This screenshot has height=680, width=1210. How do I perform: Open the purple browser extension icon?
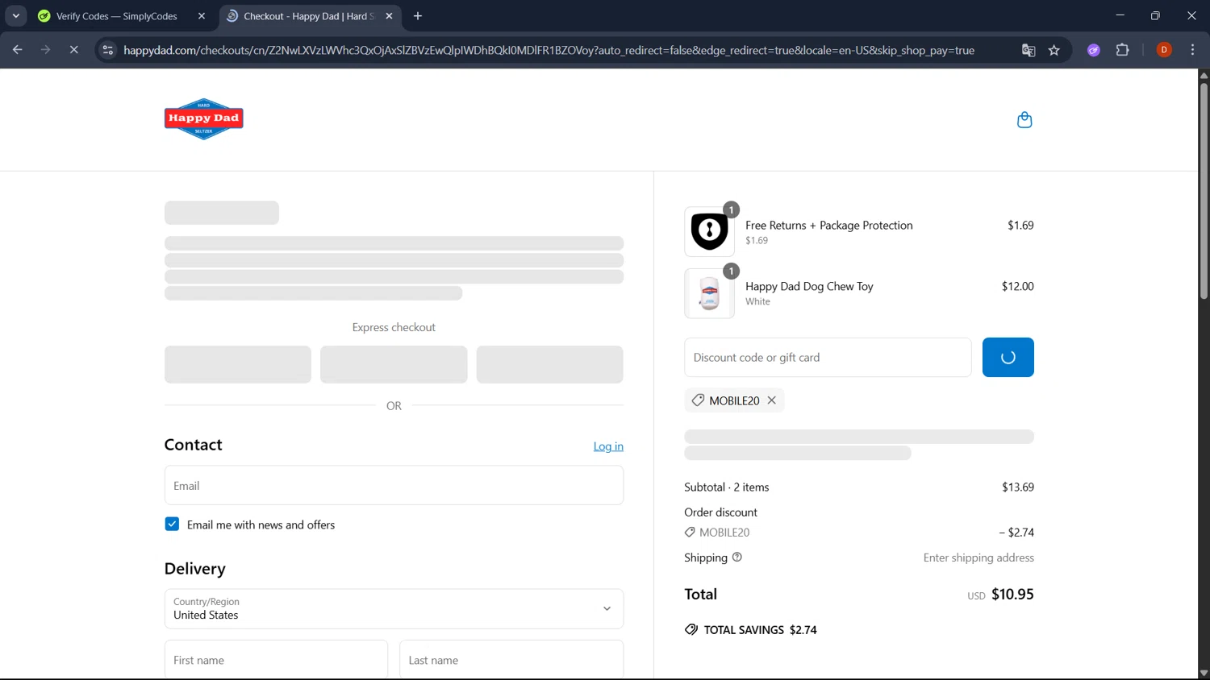click(1094, 50)
